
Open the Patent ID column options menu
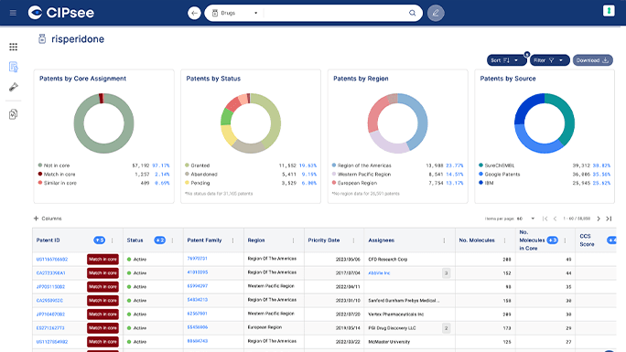[x=113, y=240]
